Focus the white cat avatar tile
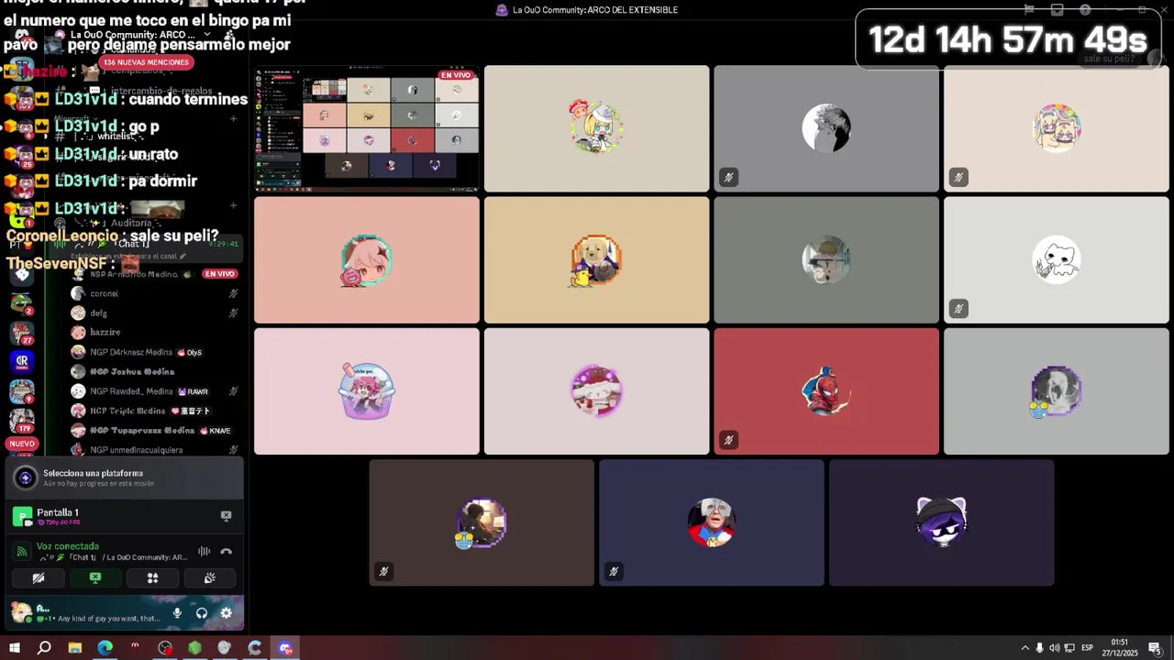Image resolution: width=1174 pixels, height=660 pixels. [x=1057, y=259]
